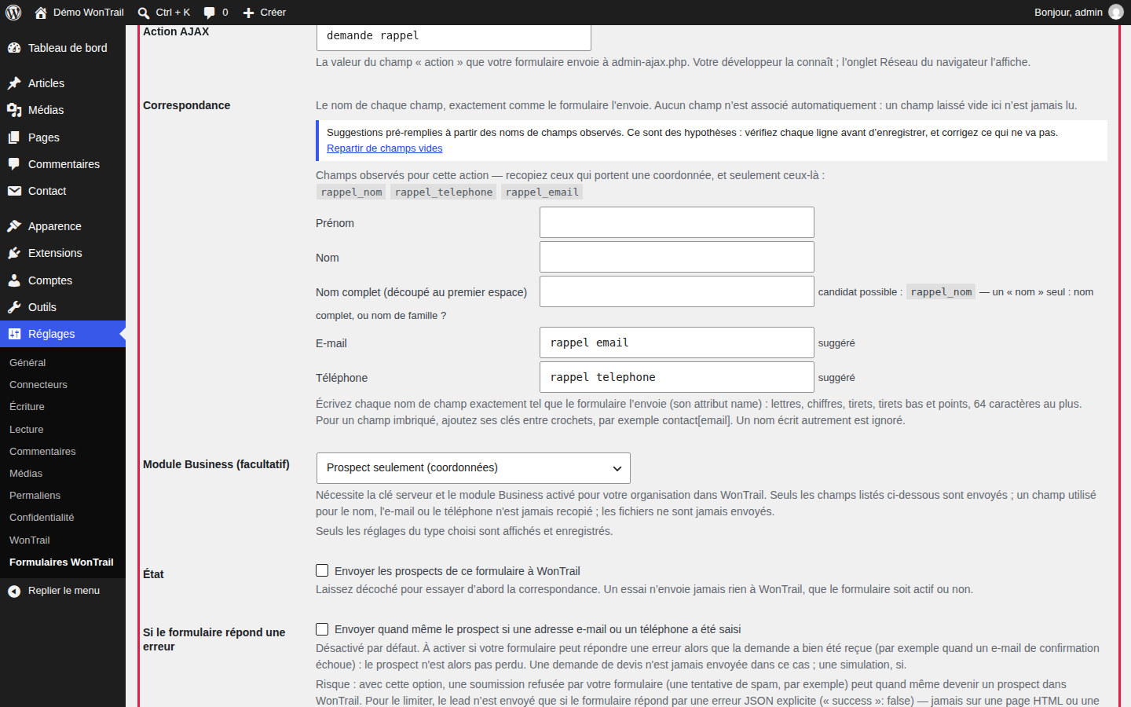
Task: Open Lecture submenu item
Action: (x=27, y=430)
